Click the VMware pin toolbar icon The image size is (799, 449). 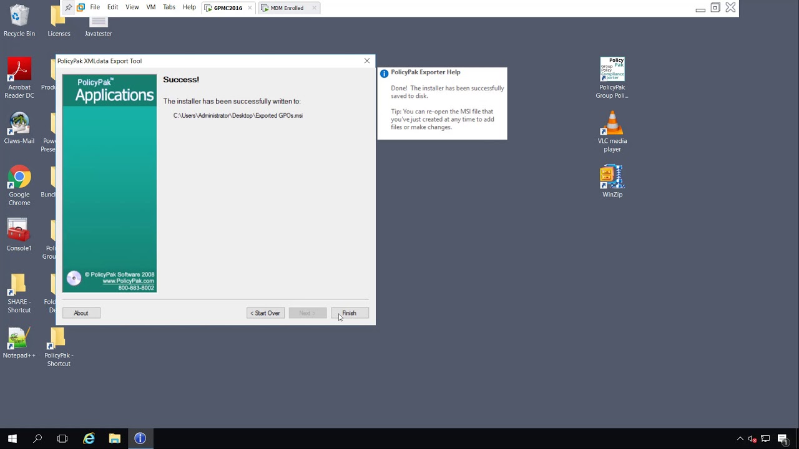pyautogui.click(x=69, y=7)
